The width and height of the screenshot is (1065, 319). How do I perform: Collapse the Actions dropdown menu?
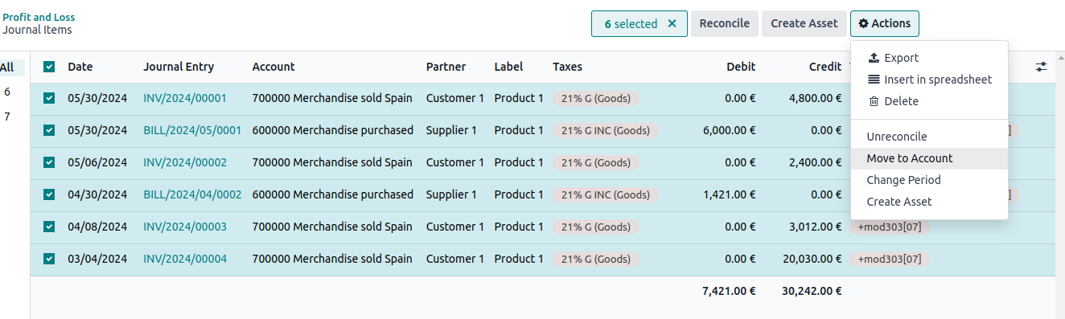click(884, 24)
